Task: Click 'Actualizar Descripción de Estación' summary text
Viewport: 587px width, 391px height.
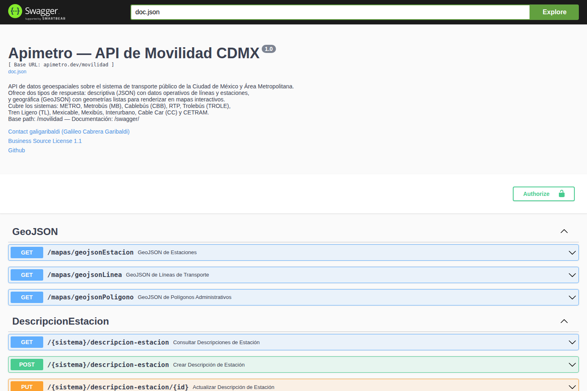Action: tap(234, 387)
